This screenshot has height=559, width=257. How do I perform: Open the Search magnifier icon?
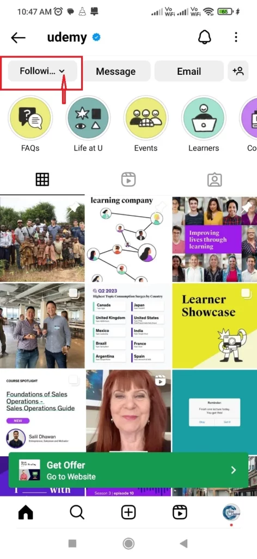(77, 513)
